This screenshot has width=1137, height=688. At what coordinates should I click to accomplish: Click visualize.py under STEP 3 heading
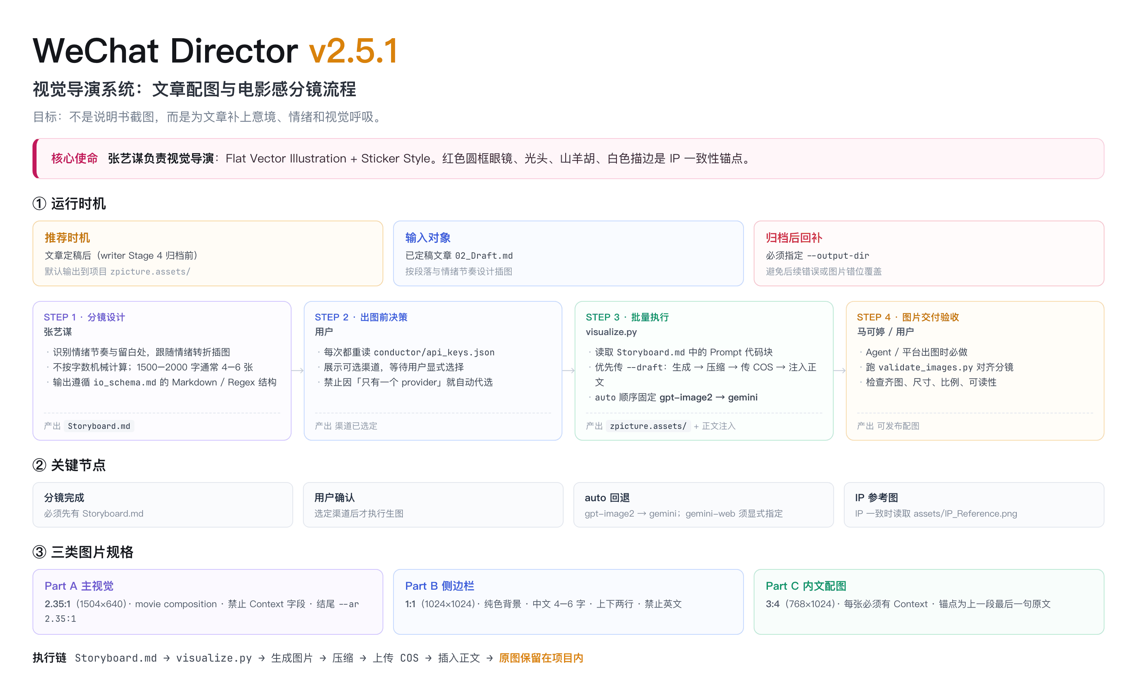click(611, 332)
